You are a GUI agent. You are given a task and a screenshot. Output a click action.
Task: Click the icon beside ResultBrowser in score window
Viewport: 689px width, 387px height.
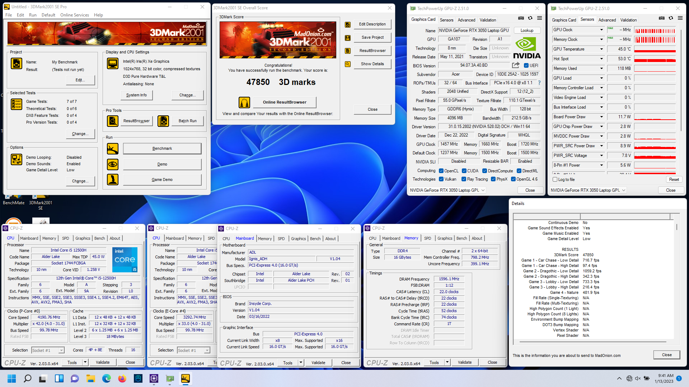pyautogui.click(x=348, y=51)
